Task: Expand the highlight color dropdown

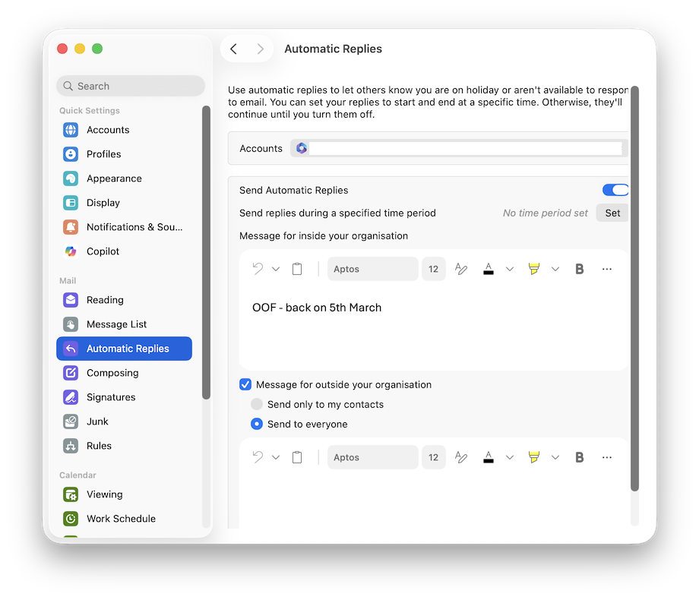Action: [555, 268]
